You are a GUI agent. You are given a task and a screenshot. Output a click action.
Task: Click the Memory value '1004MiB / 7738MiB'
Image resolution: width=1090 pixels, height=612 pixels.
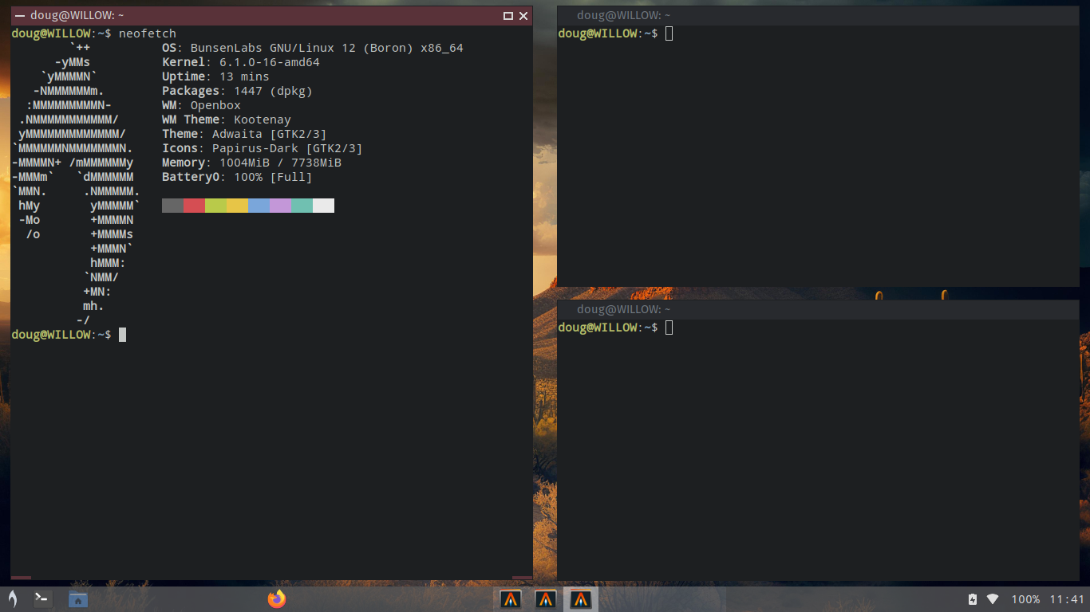click(x=280, y=163)
